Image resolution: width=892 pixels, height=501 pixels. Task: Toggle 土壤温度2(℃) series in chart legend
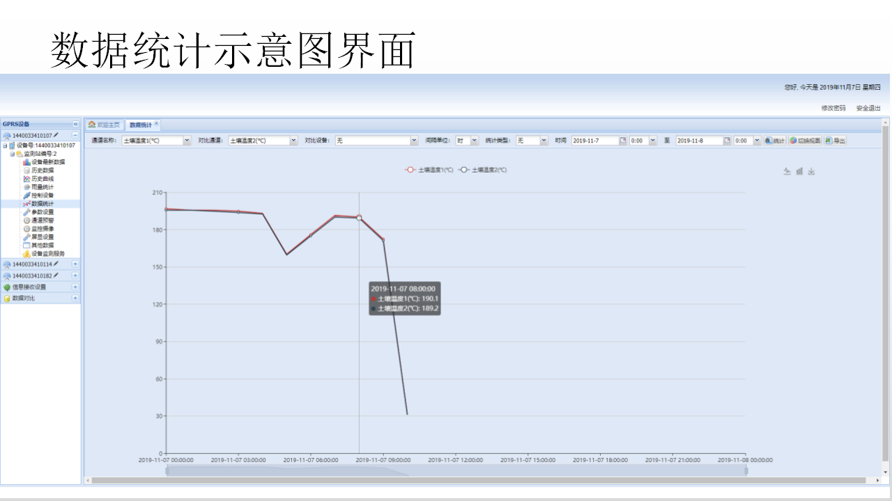(x=482, y=170)
